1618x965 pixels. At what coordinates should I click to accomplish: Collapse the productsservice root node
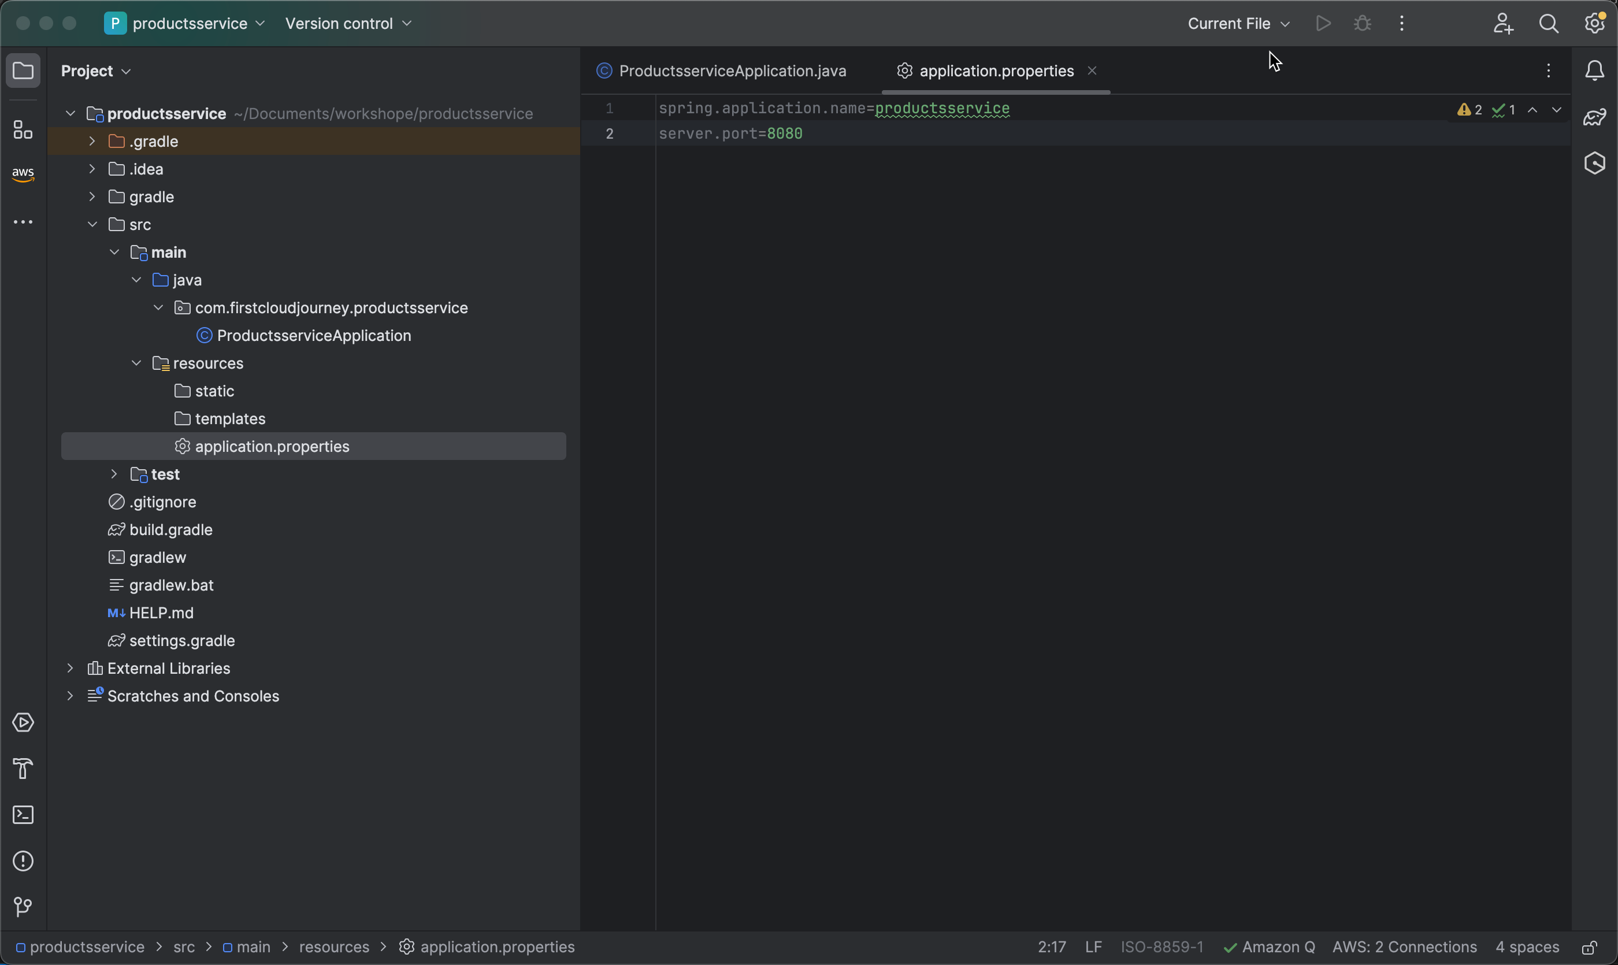click(x=70, y=114)
